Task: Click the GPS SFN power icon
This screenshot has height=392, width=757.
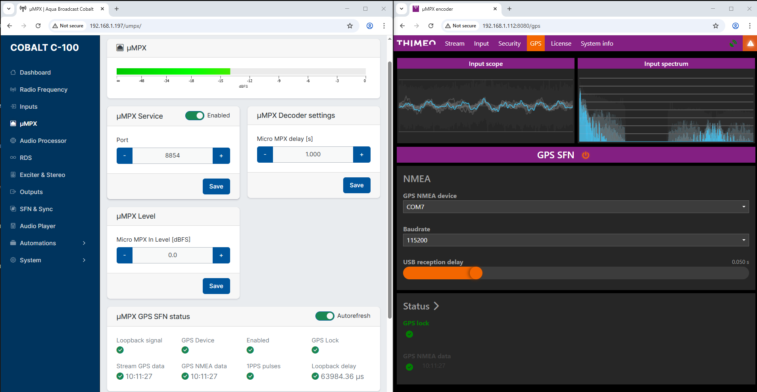Action: tap(585, 155)
